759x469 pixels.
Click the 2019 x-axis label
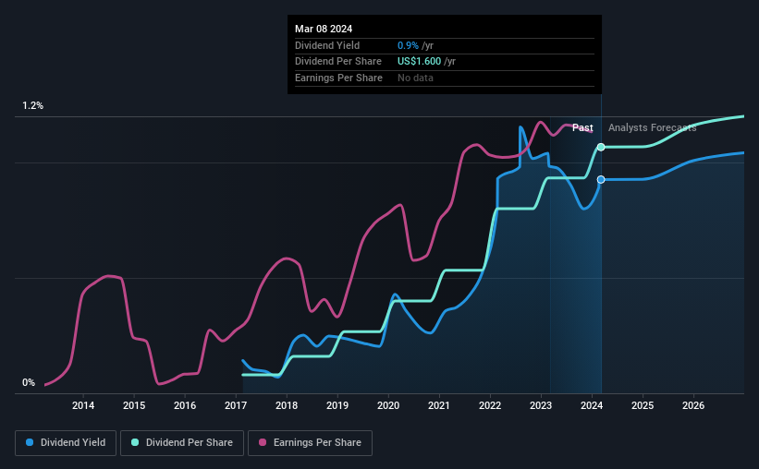(337, 405)
